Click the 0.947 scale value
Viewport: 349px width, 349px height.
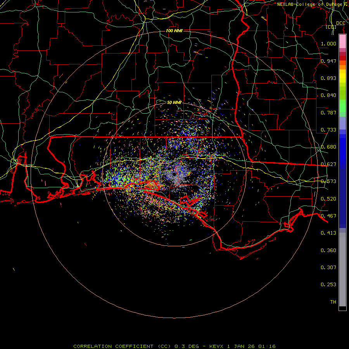click(328, 61)
